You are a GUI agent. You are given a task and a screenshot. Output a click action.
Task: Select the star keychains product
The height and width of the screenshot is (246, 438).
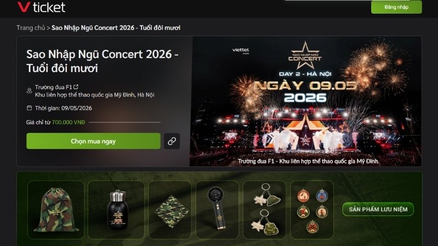(x=264, y=210)
